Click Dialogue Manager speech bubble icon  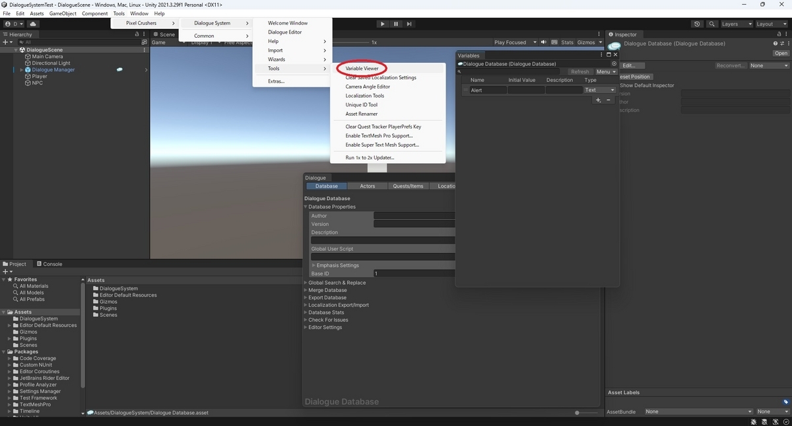119,69
